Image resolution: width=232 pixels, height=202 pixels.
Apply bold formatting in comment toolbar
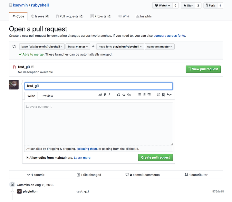point(105,95)
